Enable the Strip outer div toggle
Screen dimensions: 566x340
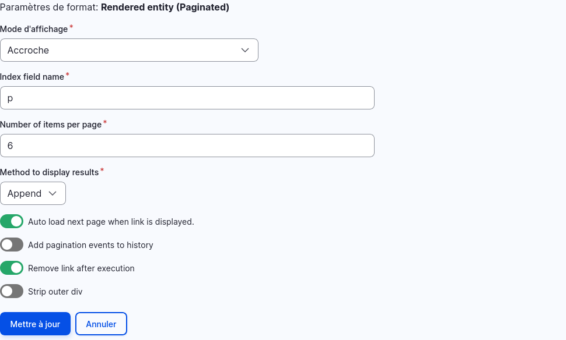[x=12, y=291]
